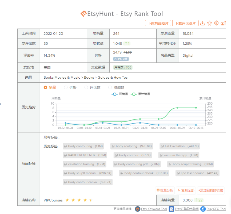This screenshot has width=231, height=214.
Task: Click the 'vacuum therapy (1.8M)' tag text
Action: (181, 155)
